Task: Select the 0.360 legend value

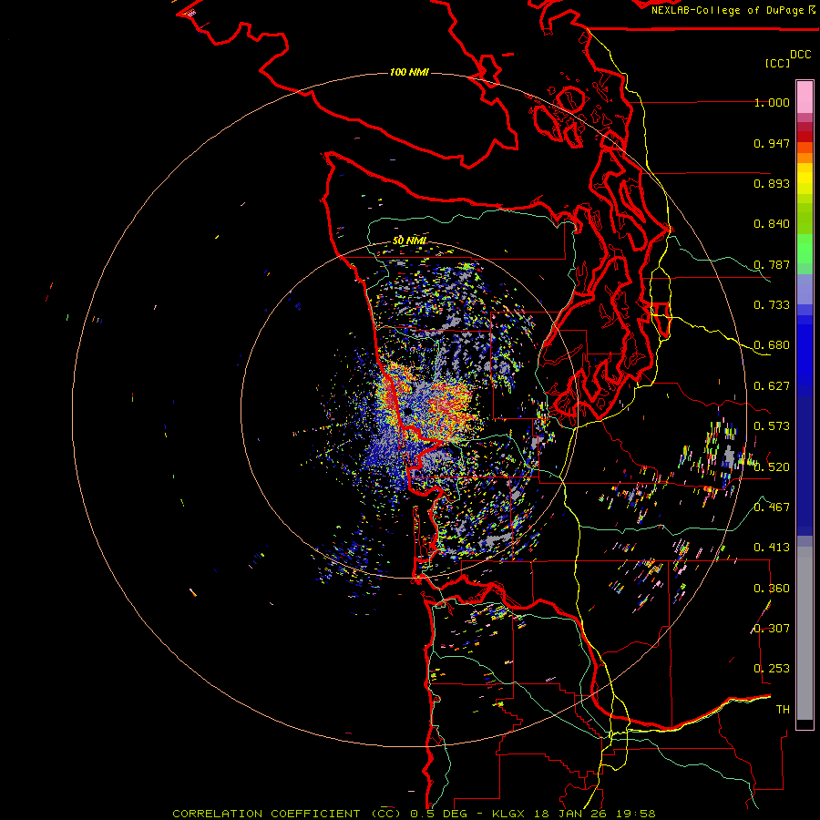Action: 772,589
